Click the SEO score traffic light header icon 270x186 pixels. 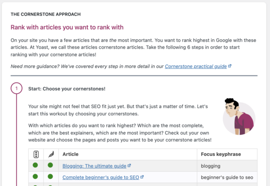click(x=36, y=154)
